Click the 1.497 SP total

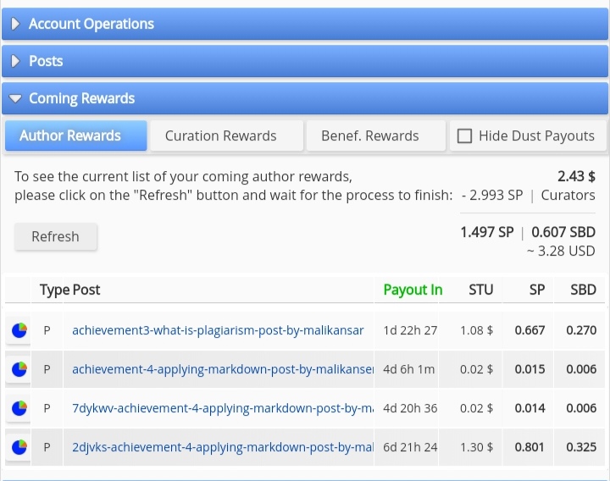coord(487,232)
